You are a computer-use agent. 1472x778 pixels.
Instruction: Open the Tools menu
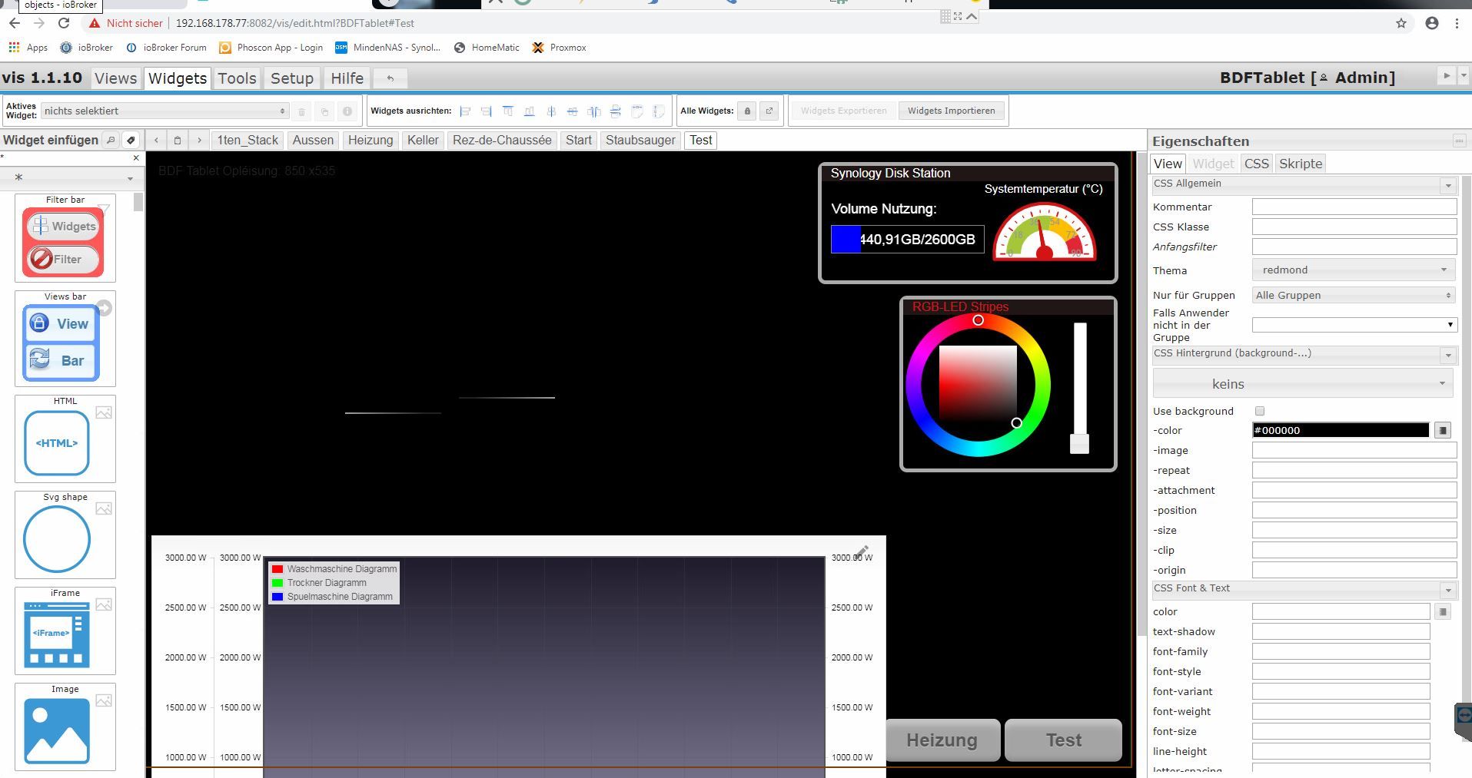pyautogui.click(x=237, y=78)
